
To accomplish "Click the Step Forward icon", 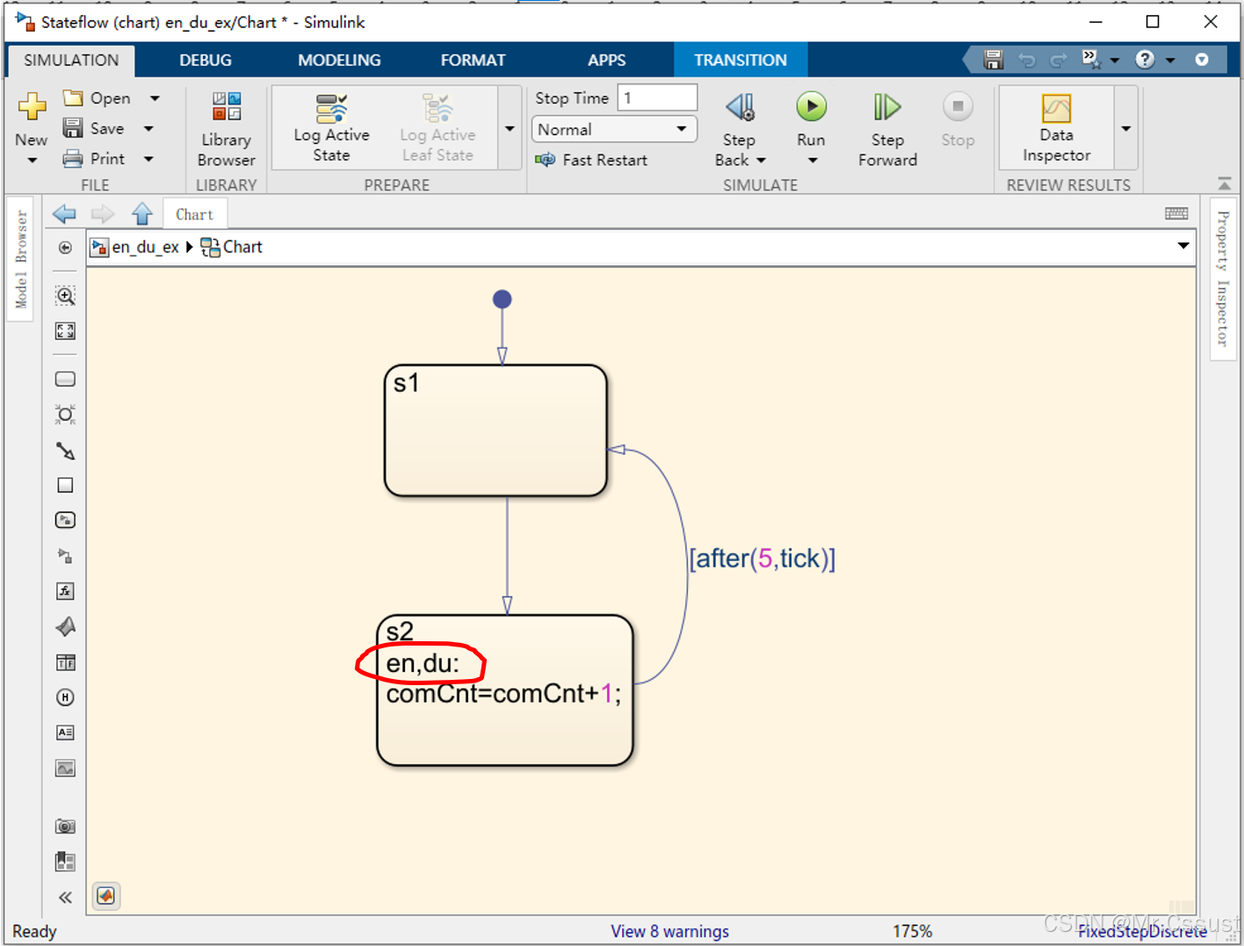I will [x=886, y=108].
